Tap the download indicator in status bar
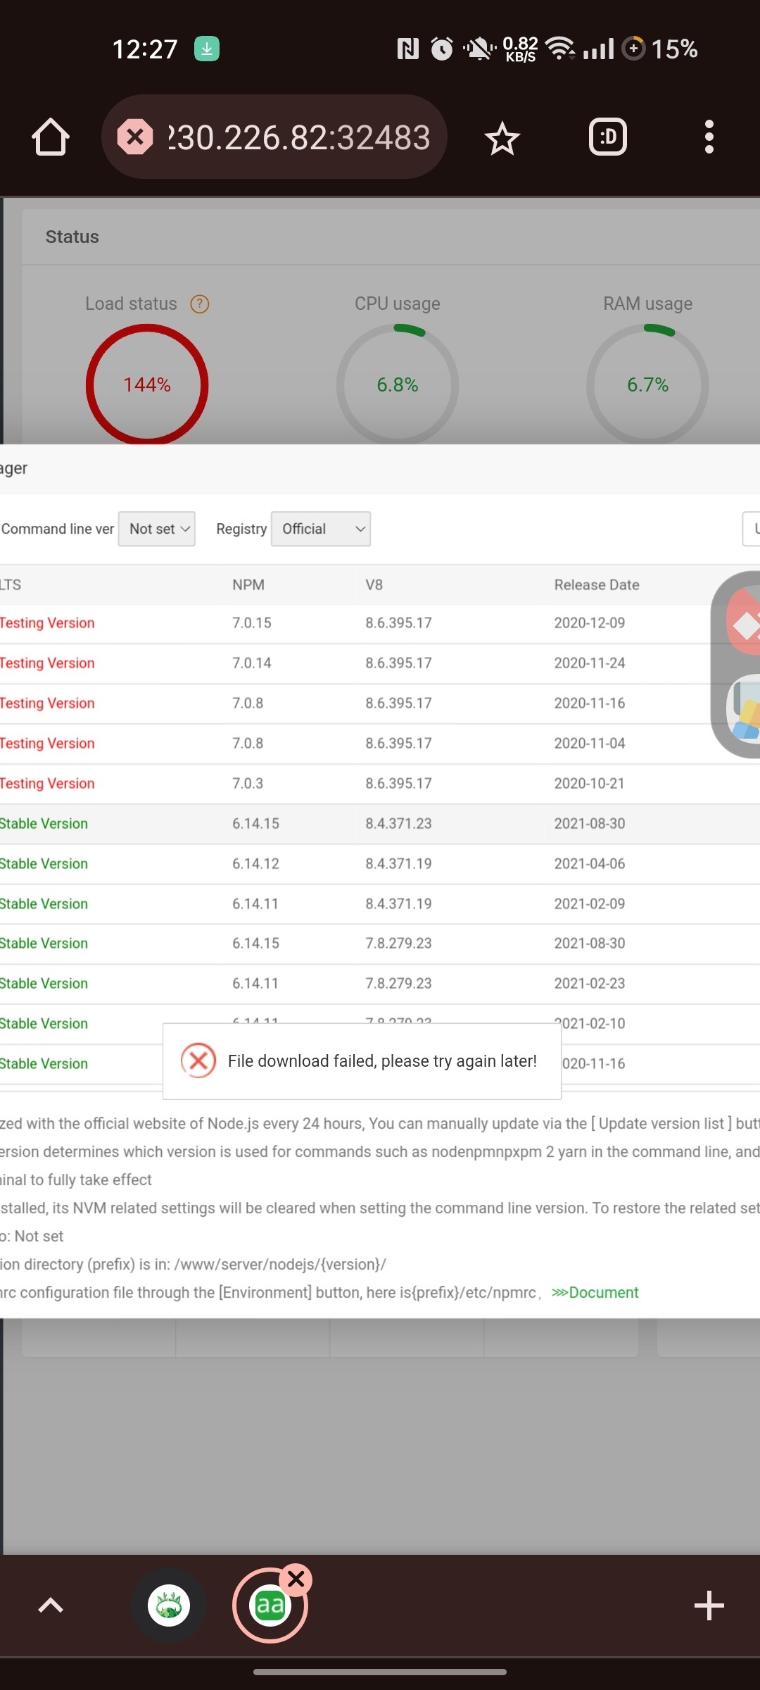Screen dimensions: 760x1690 tap(207, 49)
